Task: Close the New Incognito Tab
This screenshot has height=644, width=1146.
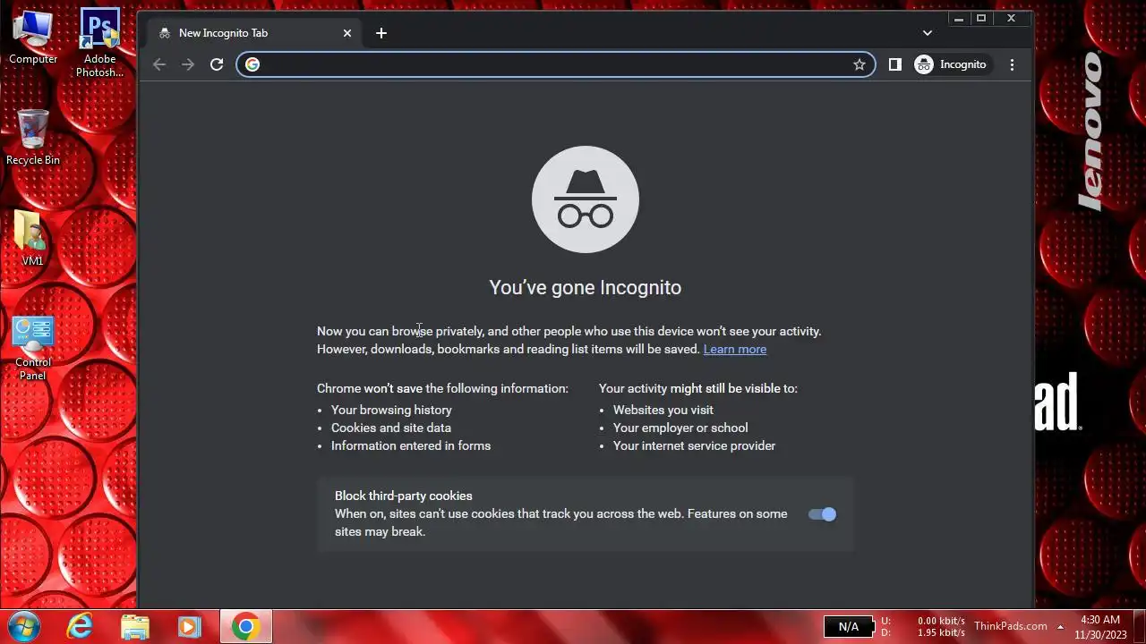Action: (347, 33)
